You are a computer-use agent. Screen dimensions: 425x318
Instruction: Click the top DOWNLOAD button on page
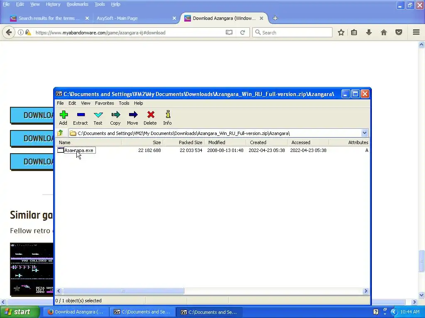click(x=32, y=115)
